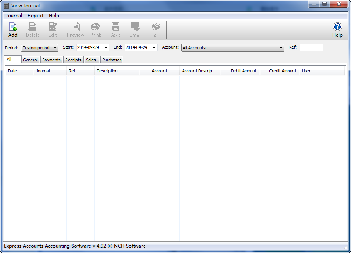The width and height of the screenshot is (351, 253).
Task: Sort by the Ref column header
Action: click(80, 71)
